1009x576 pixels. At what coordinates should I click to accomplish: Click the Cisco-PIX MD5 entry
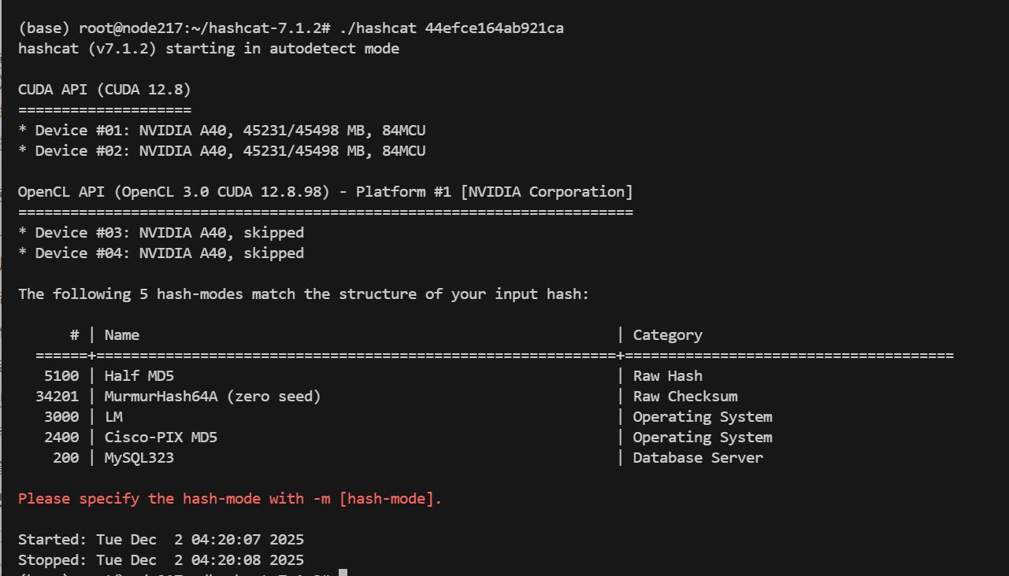(x=162, y=438)
